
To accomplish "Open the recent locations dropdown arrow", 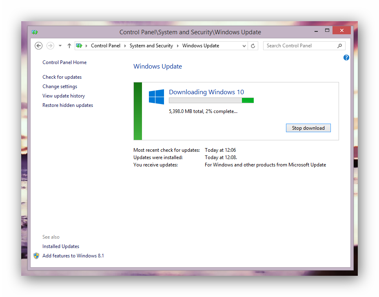I will click(60, 46).
